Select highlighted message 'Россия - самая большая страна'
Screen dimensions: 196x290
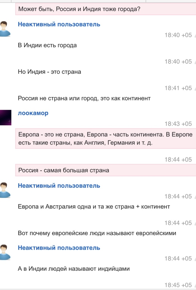coord(64,170)
